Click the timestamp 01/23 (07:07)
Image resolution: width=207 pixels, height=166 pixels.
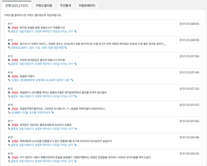191,105
